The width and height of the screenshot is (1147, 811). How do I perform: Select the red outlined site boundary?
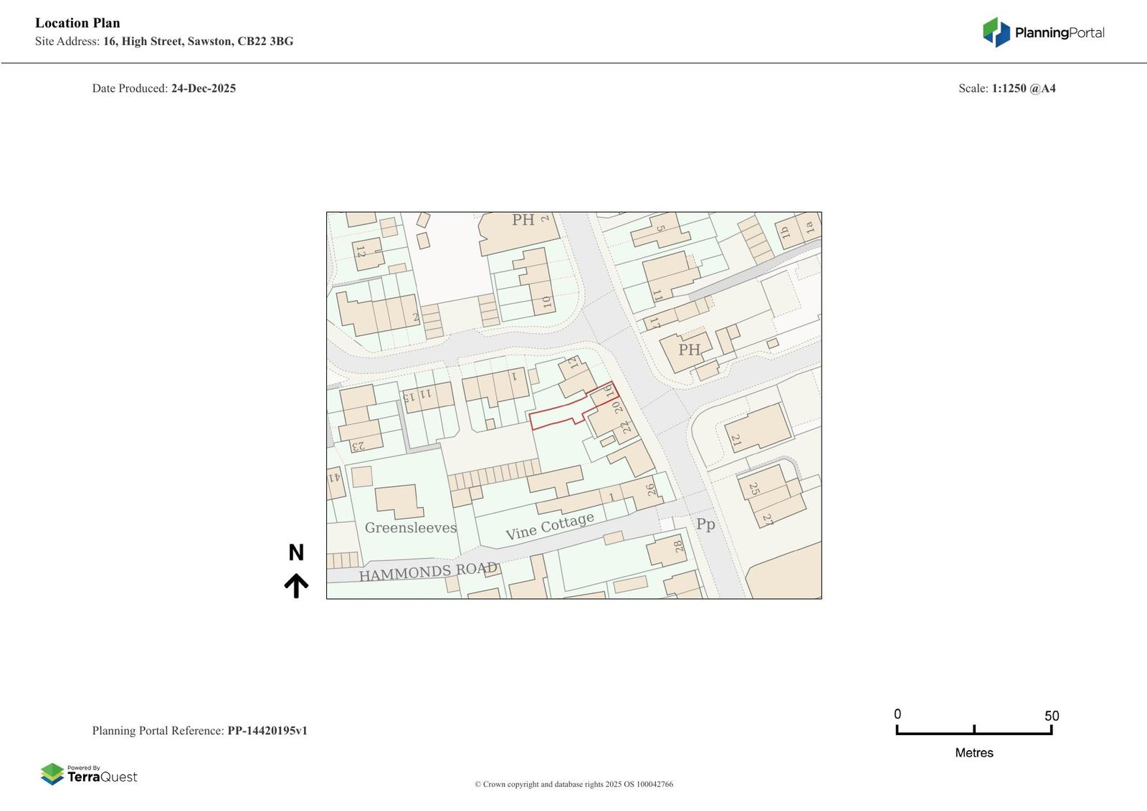click(553, 416)
